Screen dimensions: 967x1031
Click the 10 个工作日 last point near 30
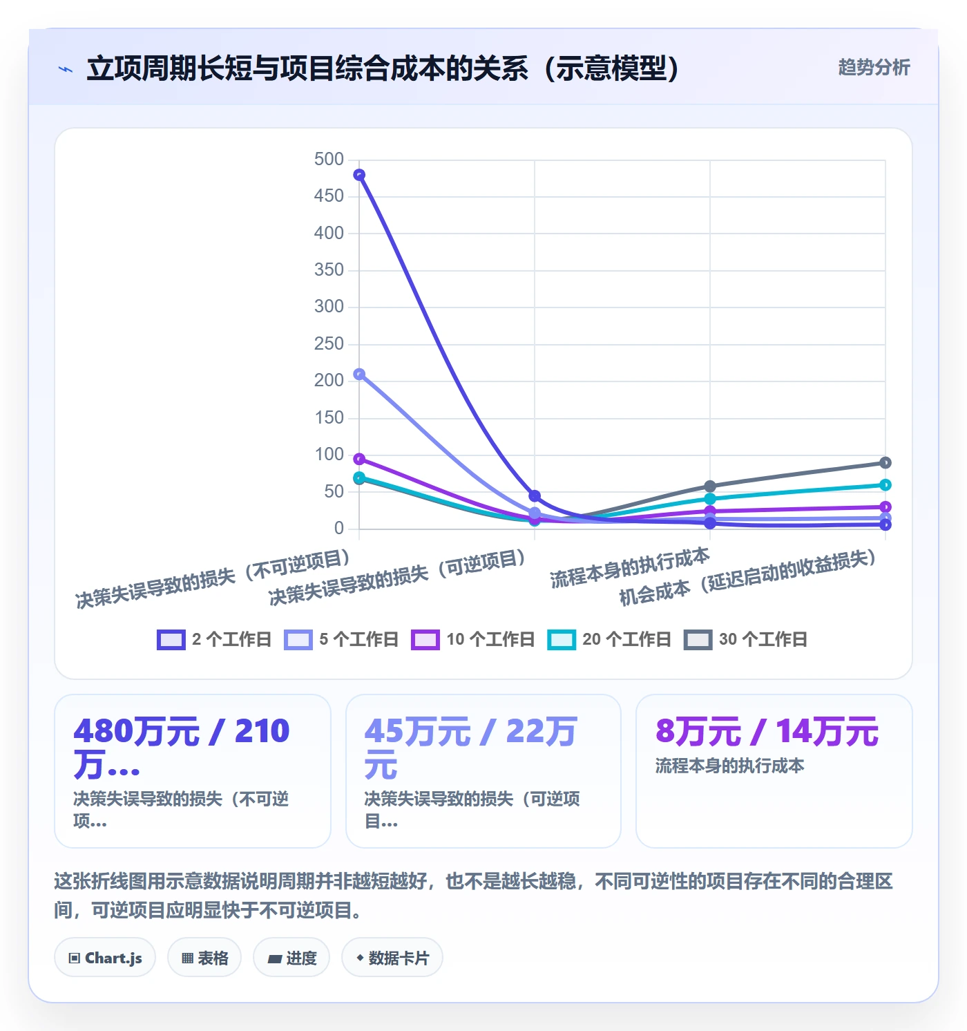tap(885, 507)
